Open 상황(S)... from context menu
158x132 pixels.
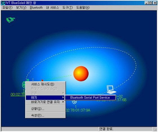point(45,109)
